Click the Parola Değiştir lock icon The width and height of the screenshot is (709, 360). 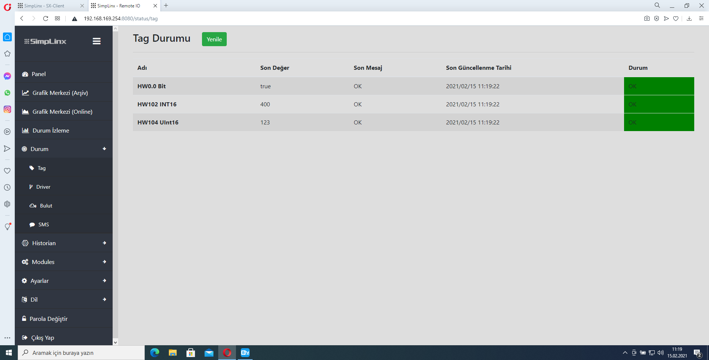pos(24,318)
